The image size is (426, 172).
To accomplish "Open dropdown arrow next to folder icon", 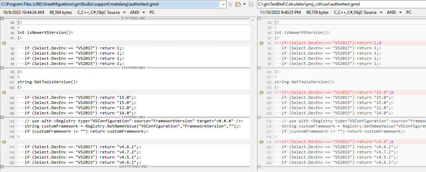I will click(x=245, y=4).
